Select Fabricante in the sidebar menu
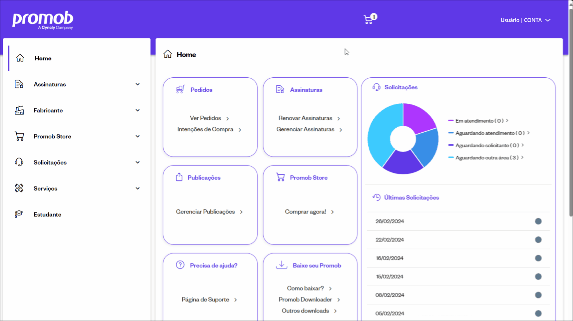The image size is (573, 321). [x=48, y=110]
